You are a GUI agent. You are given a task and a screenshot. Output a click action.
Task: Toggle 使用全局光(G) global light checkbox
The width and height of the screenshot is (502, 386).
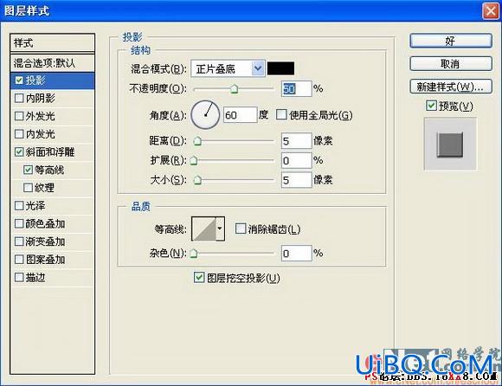281,114
